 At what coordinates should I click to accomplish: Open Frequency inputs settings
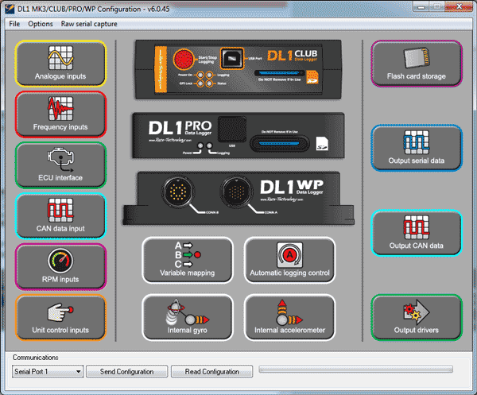click(60, 114)
